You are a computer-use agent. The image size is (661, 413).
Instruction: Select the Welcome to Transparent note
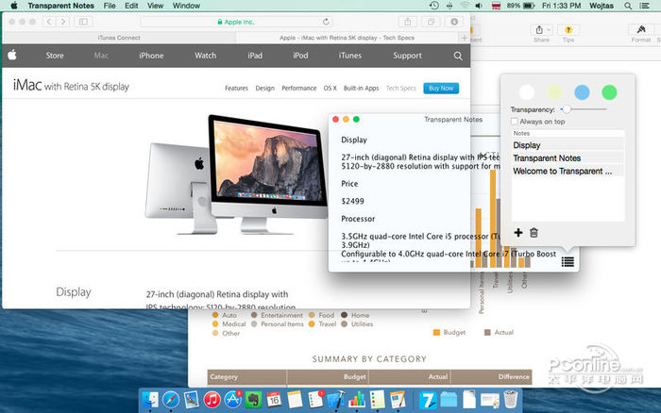click(x=568, y=172)
